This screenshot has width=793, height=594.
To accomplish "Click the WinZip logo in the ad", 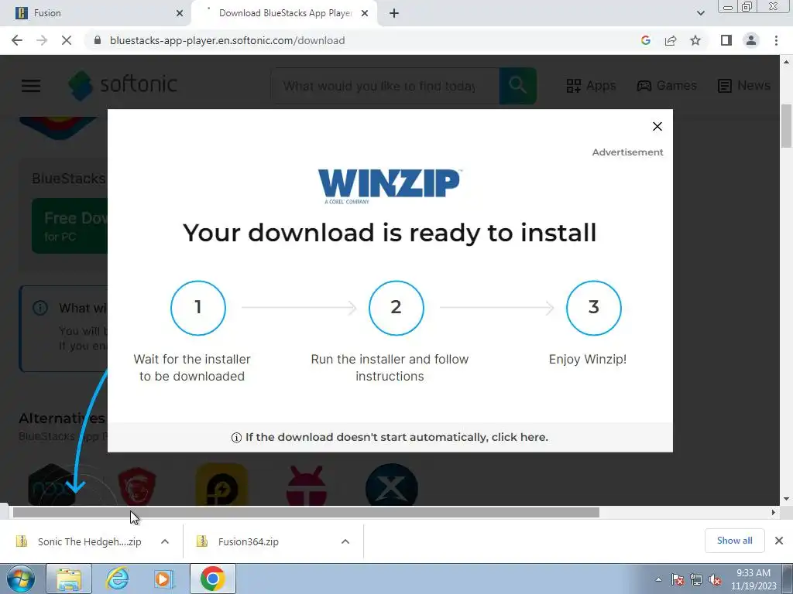I will (389, 186).
